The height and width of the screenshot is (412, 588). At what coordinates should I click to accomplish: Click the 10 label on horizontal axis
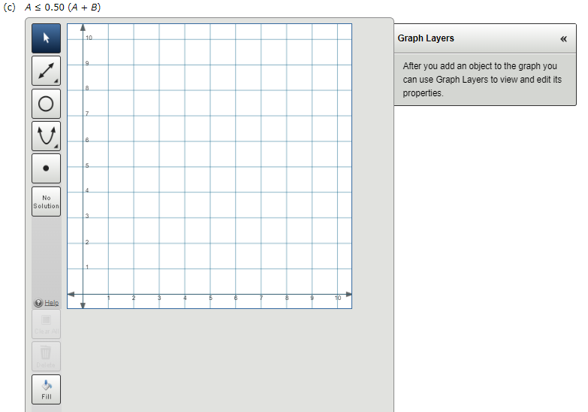tap(338, 298)
